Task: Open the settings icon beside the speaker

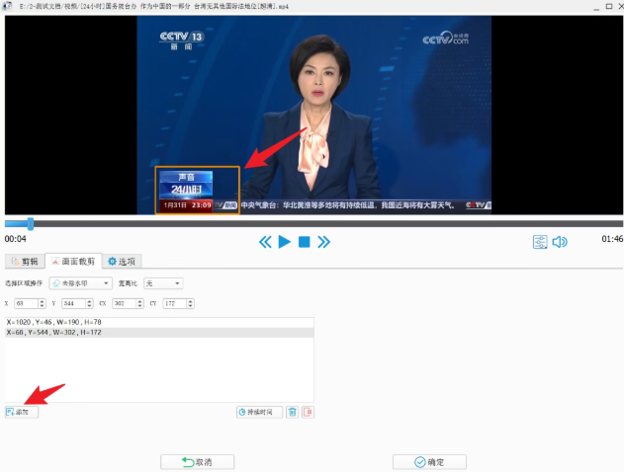Action: point(540,242)
